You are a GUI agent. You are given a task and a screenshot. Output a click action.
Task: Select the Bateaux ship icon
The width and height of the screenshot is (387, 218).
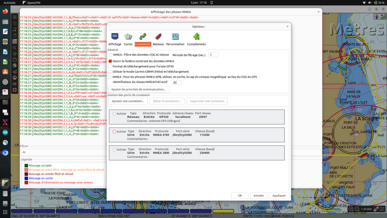[x=159, y=37]
